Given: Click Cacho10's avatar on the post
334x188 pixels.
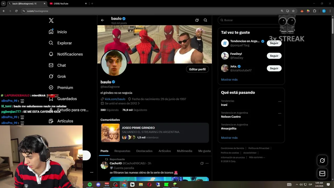Looking at the screenshot, I should pyautogui.click(x=104, y=165).
